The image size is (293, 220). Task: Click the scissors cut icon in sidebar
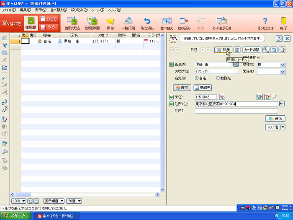coord(5,45)
